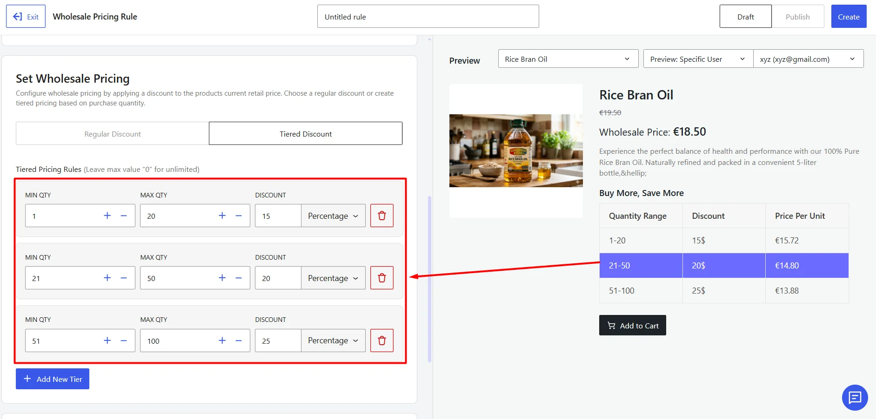Edit discount value 15 field
876x419 pixels.
click(278, 216)
